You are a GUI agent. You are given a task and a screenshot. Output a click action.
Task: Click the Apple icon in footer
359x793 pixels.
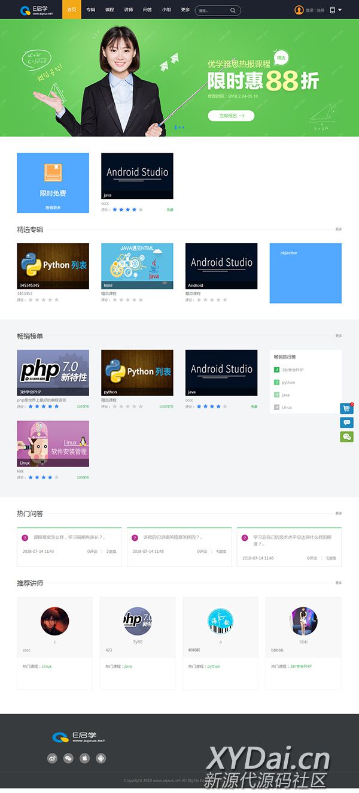[x=85, y=758]
